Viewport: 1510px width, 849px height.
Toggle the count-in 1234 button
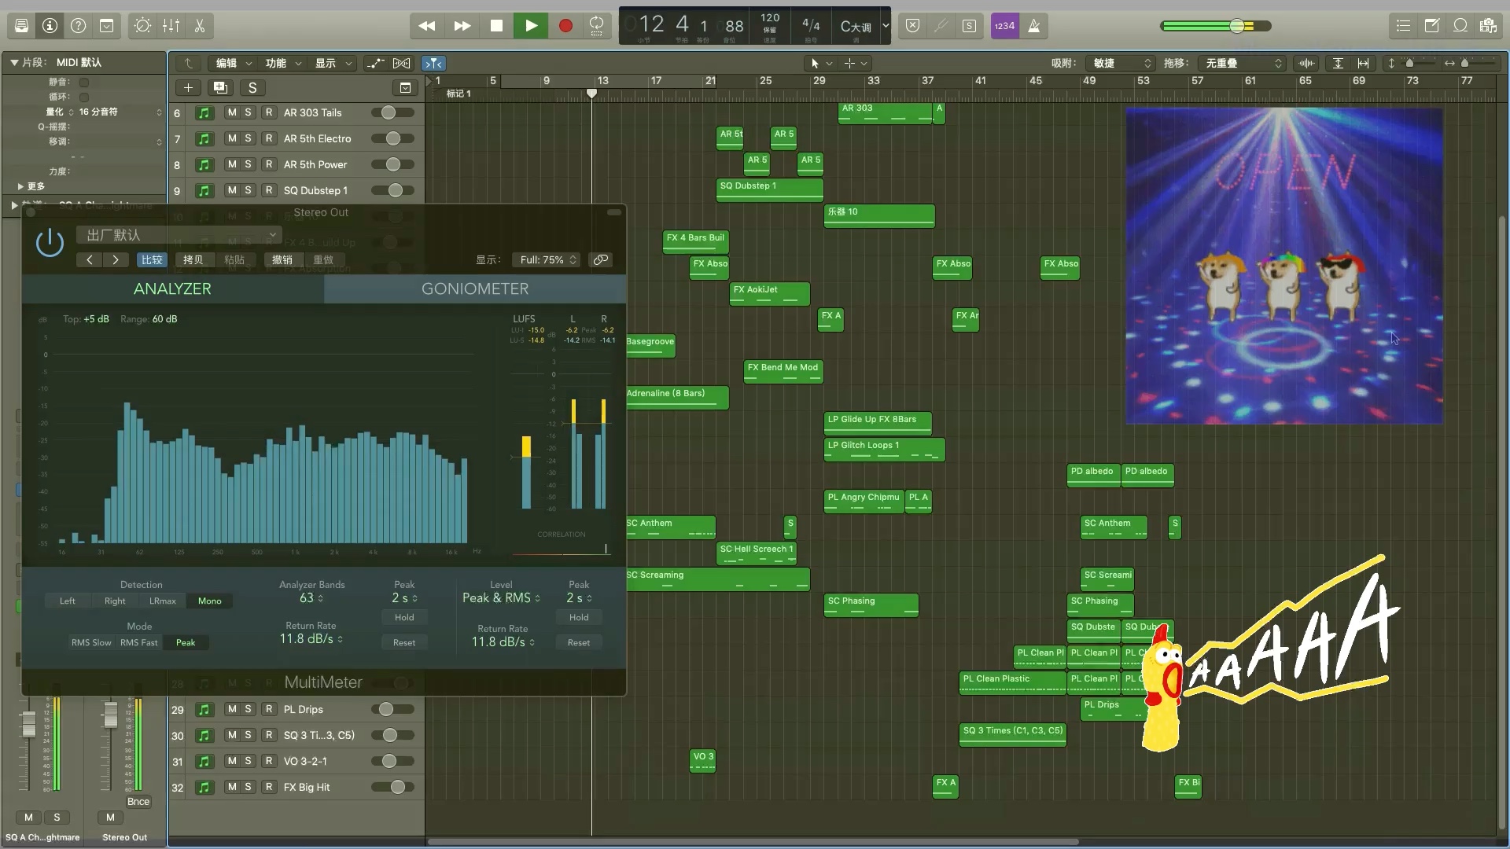tap(1004, 26)
